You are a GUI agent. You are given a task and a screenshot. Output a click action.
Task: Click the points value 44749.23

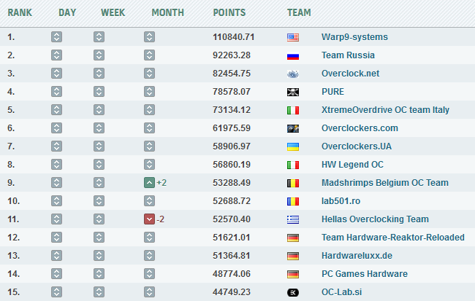[x=232, y=292]
